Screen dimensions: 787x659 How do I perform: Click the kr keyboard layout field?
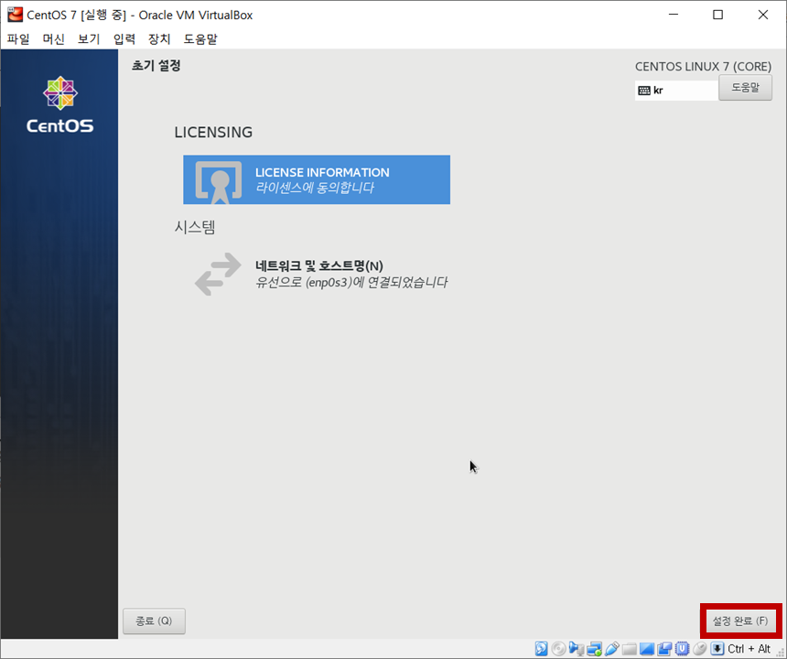[676, 91]
